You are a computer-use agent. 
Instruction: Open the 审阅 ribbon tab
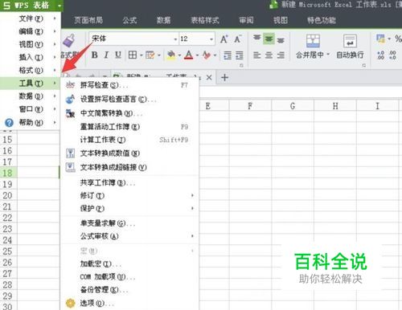click(x=246, y=20)
